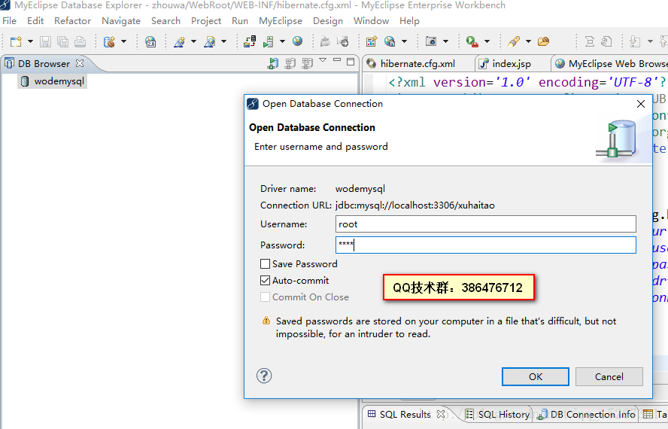Click the Print toolbar icon

tap(80, 41)
